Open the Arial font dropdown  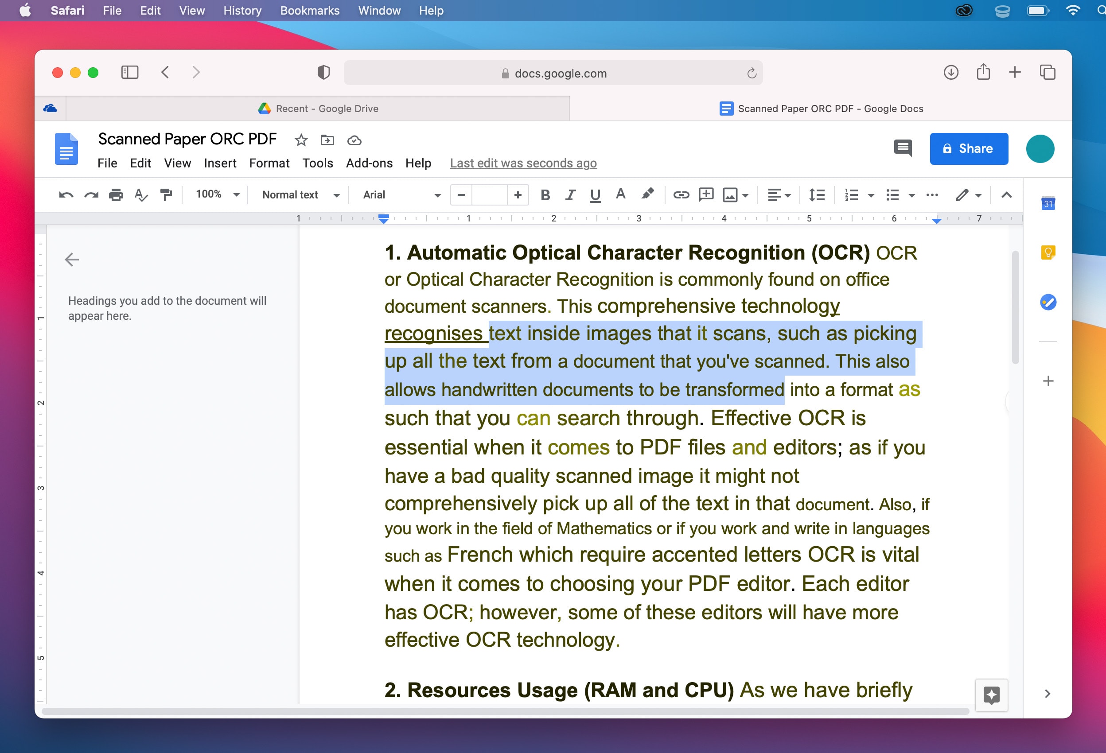pos(399,194)
